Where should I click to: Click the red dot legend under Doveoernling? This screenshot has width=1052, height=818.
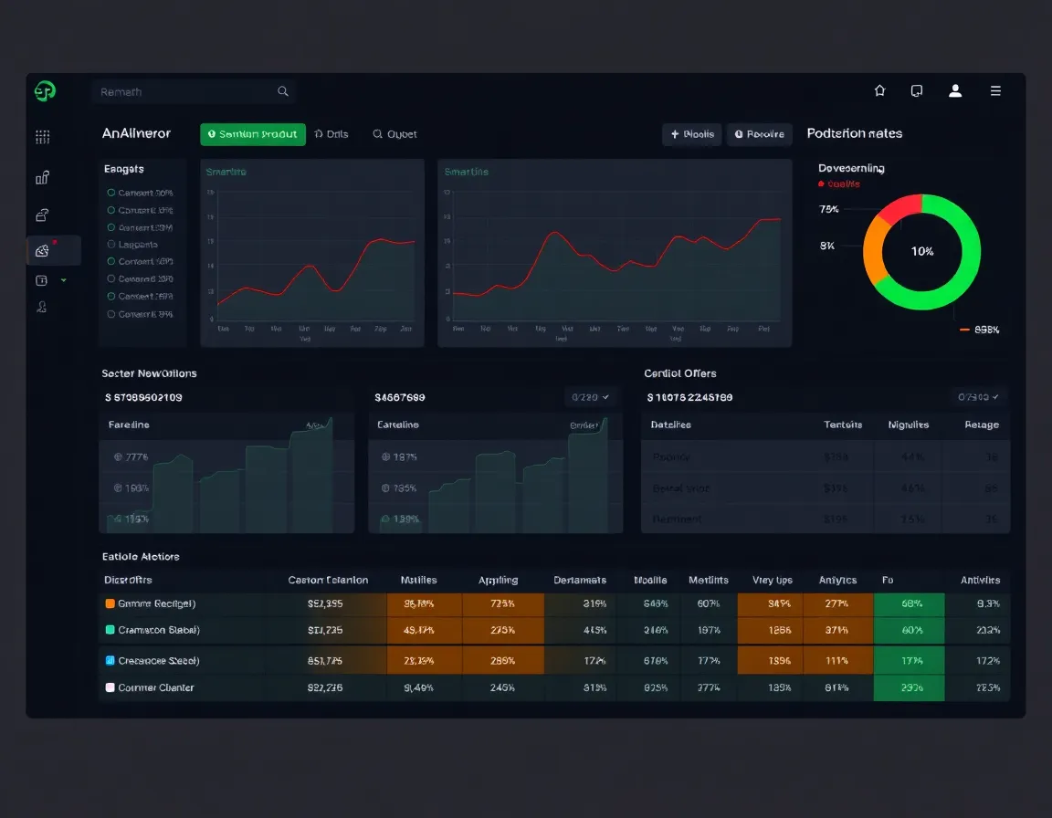point(821,184)
